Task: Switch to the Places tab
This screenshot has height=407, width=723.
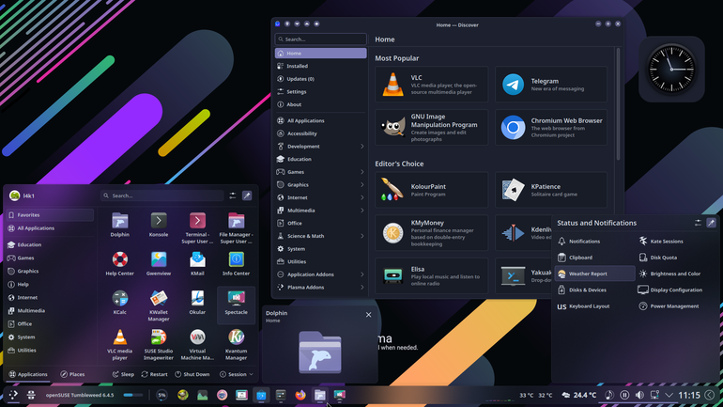Action: [x=73, y=374]
